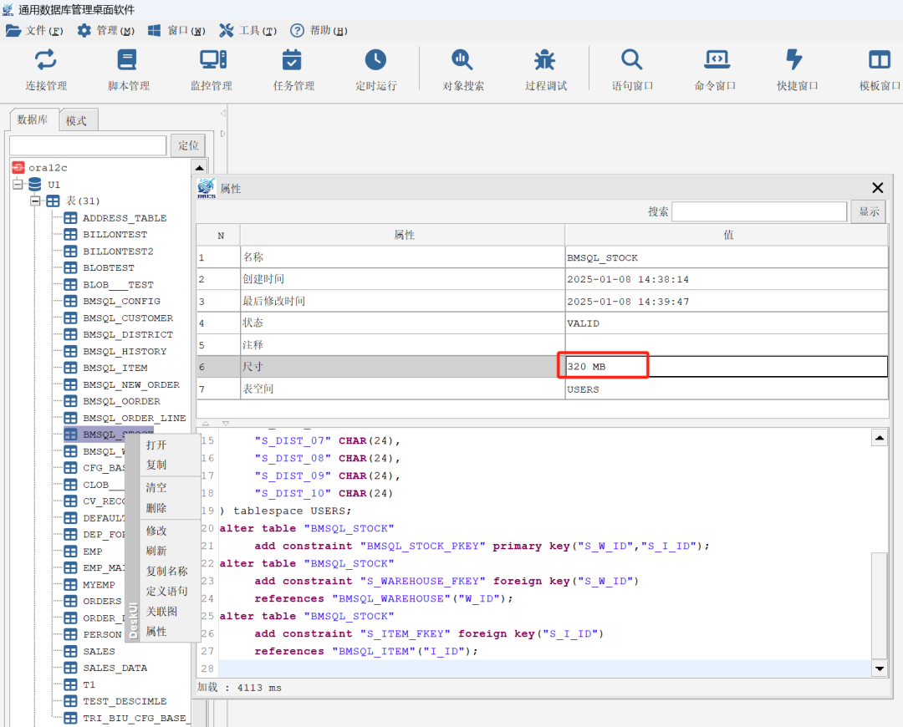Switch to the 模式 tab
Image resolution: width=903 pixels, height=727 pixels.
pos(76,120)
